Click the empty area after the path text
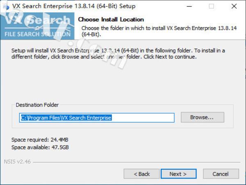246x185 pixels. tap(143, 118)
